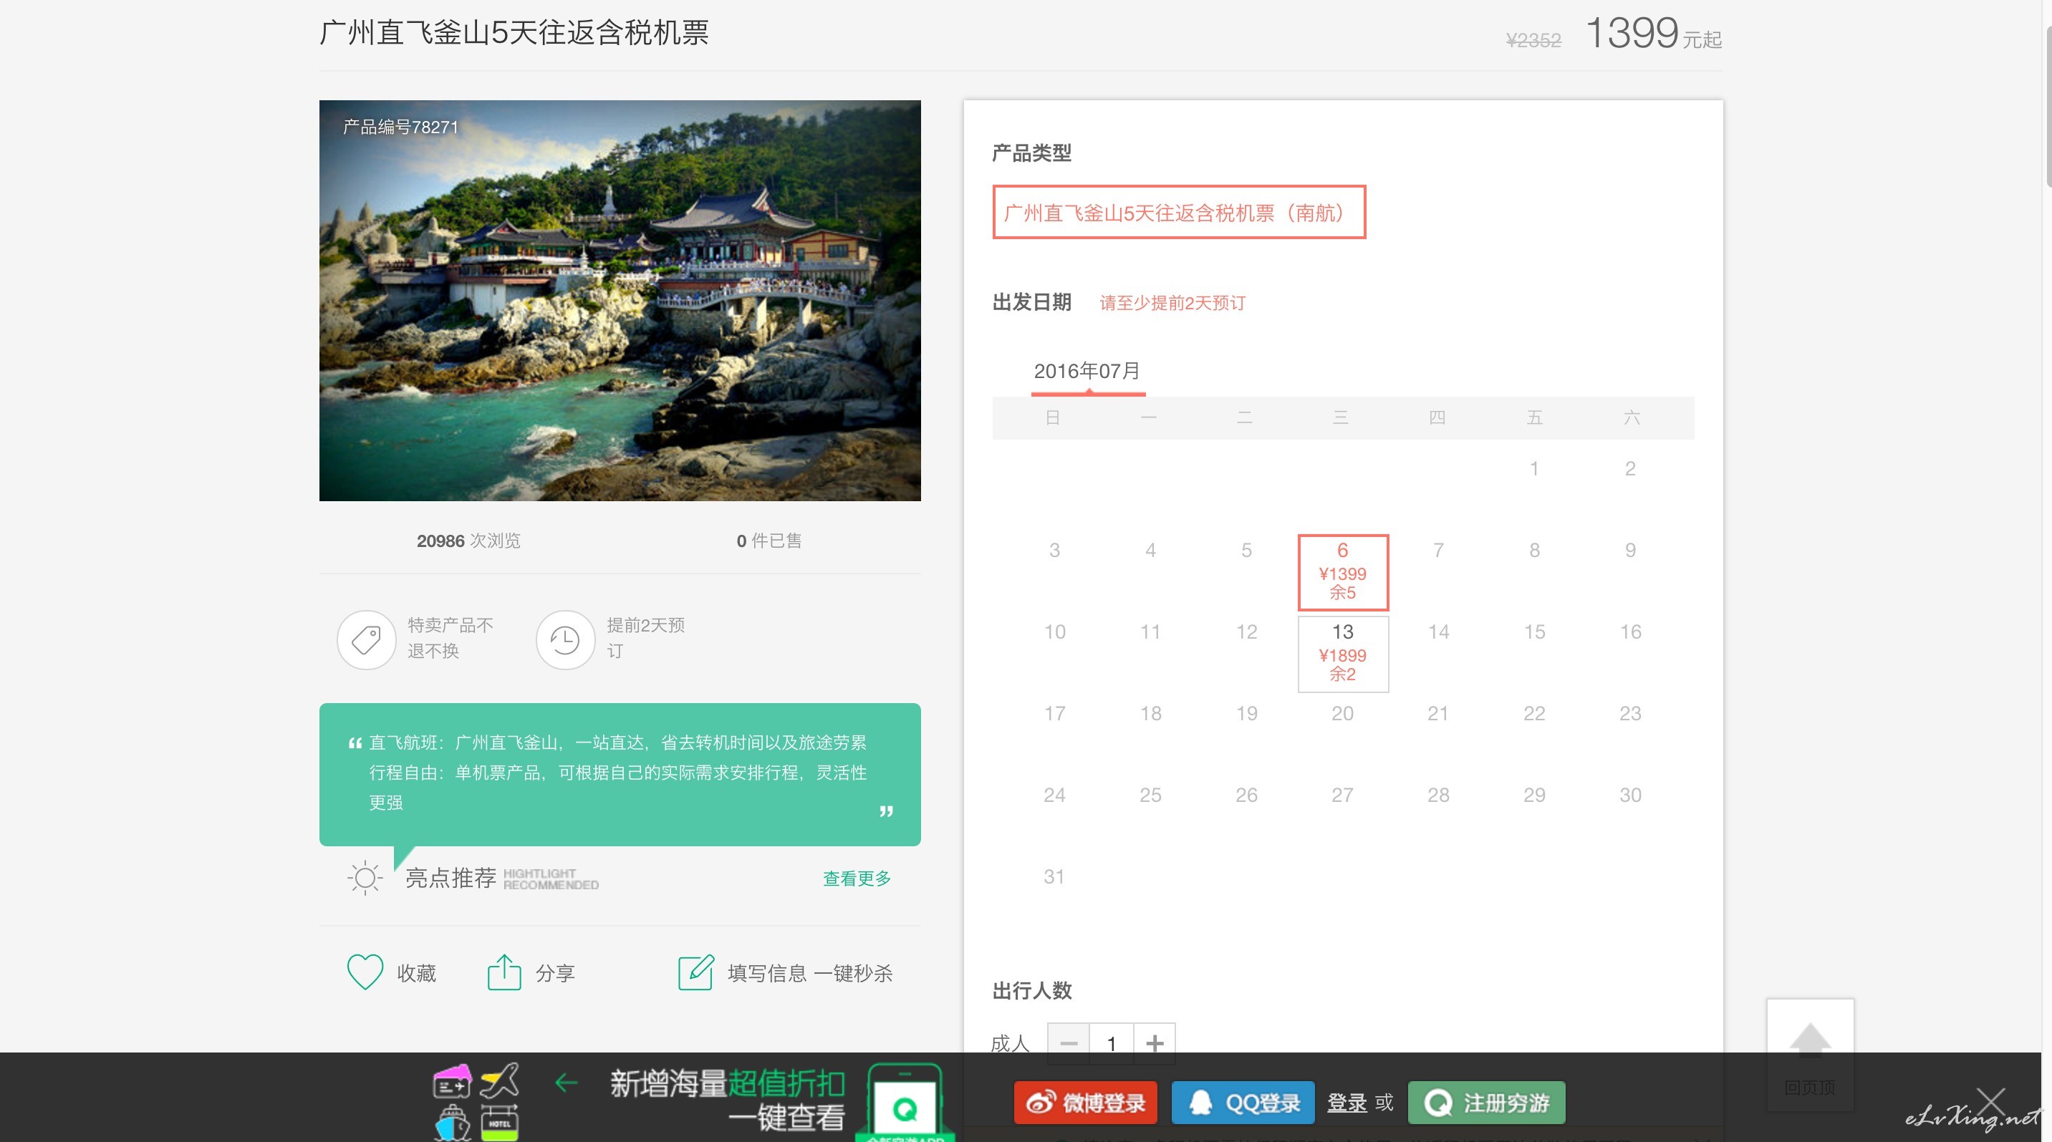Click the crossed-out ¥2352 price
Screen dimensions: 2052x1142
tap(1533, 40)
